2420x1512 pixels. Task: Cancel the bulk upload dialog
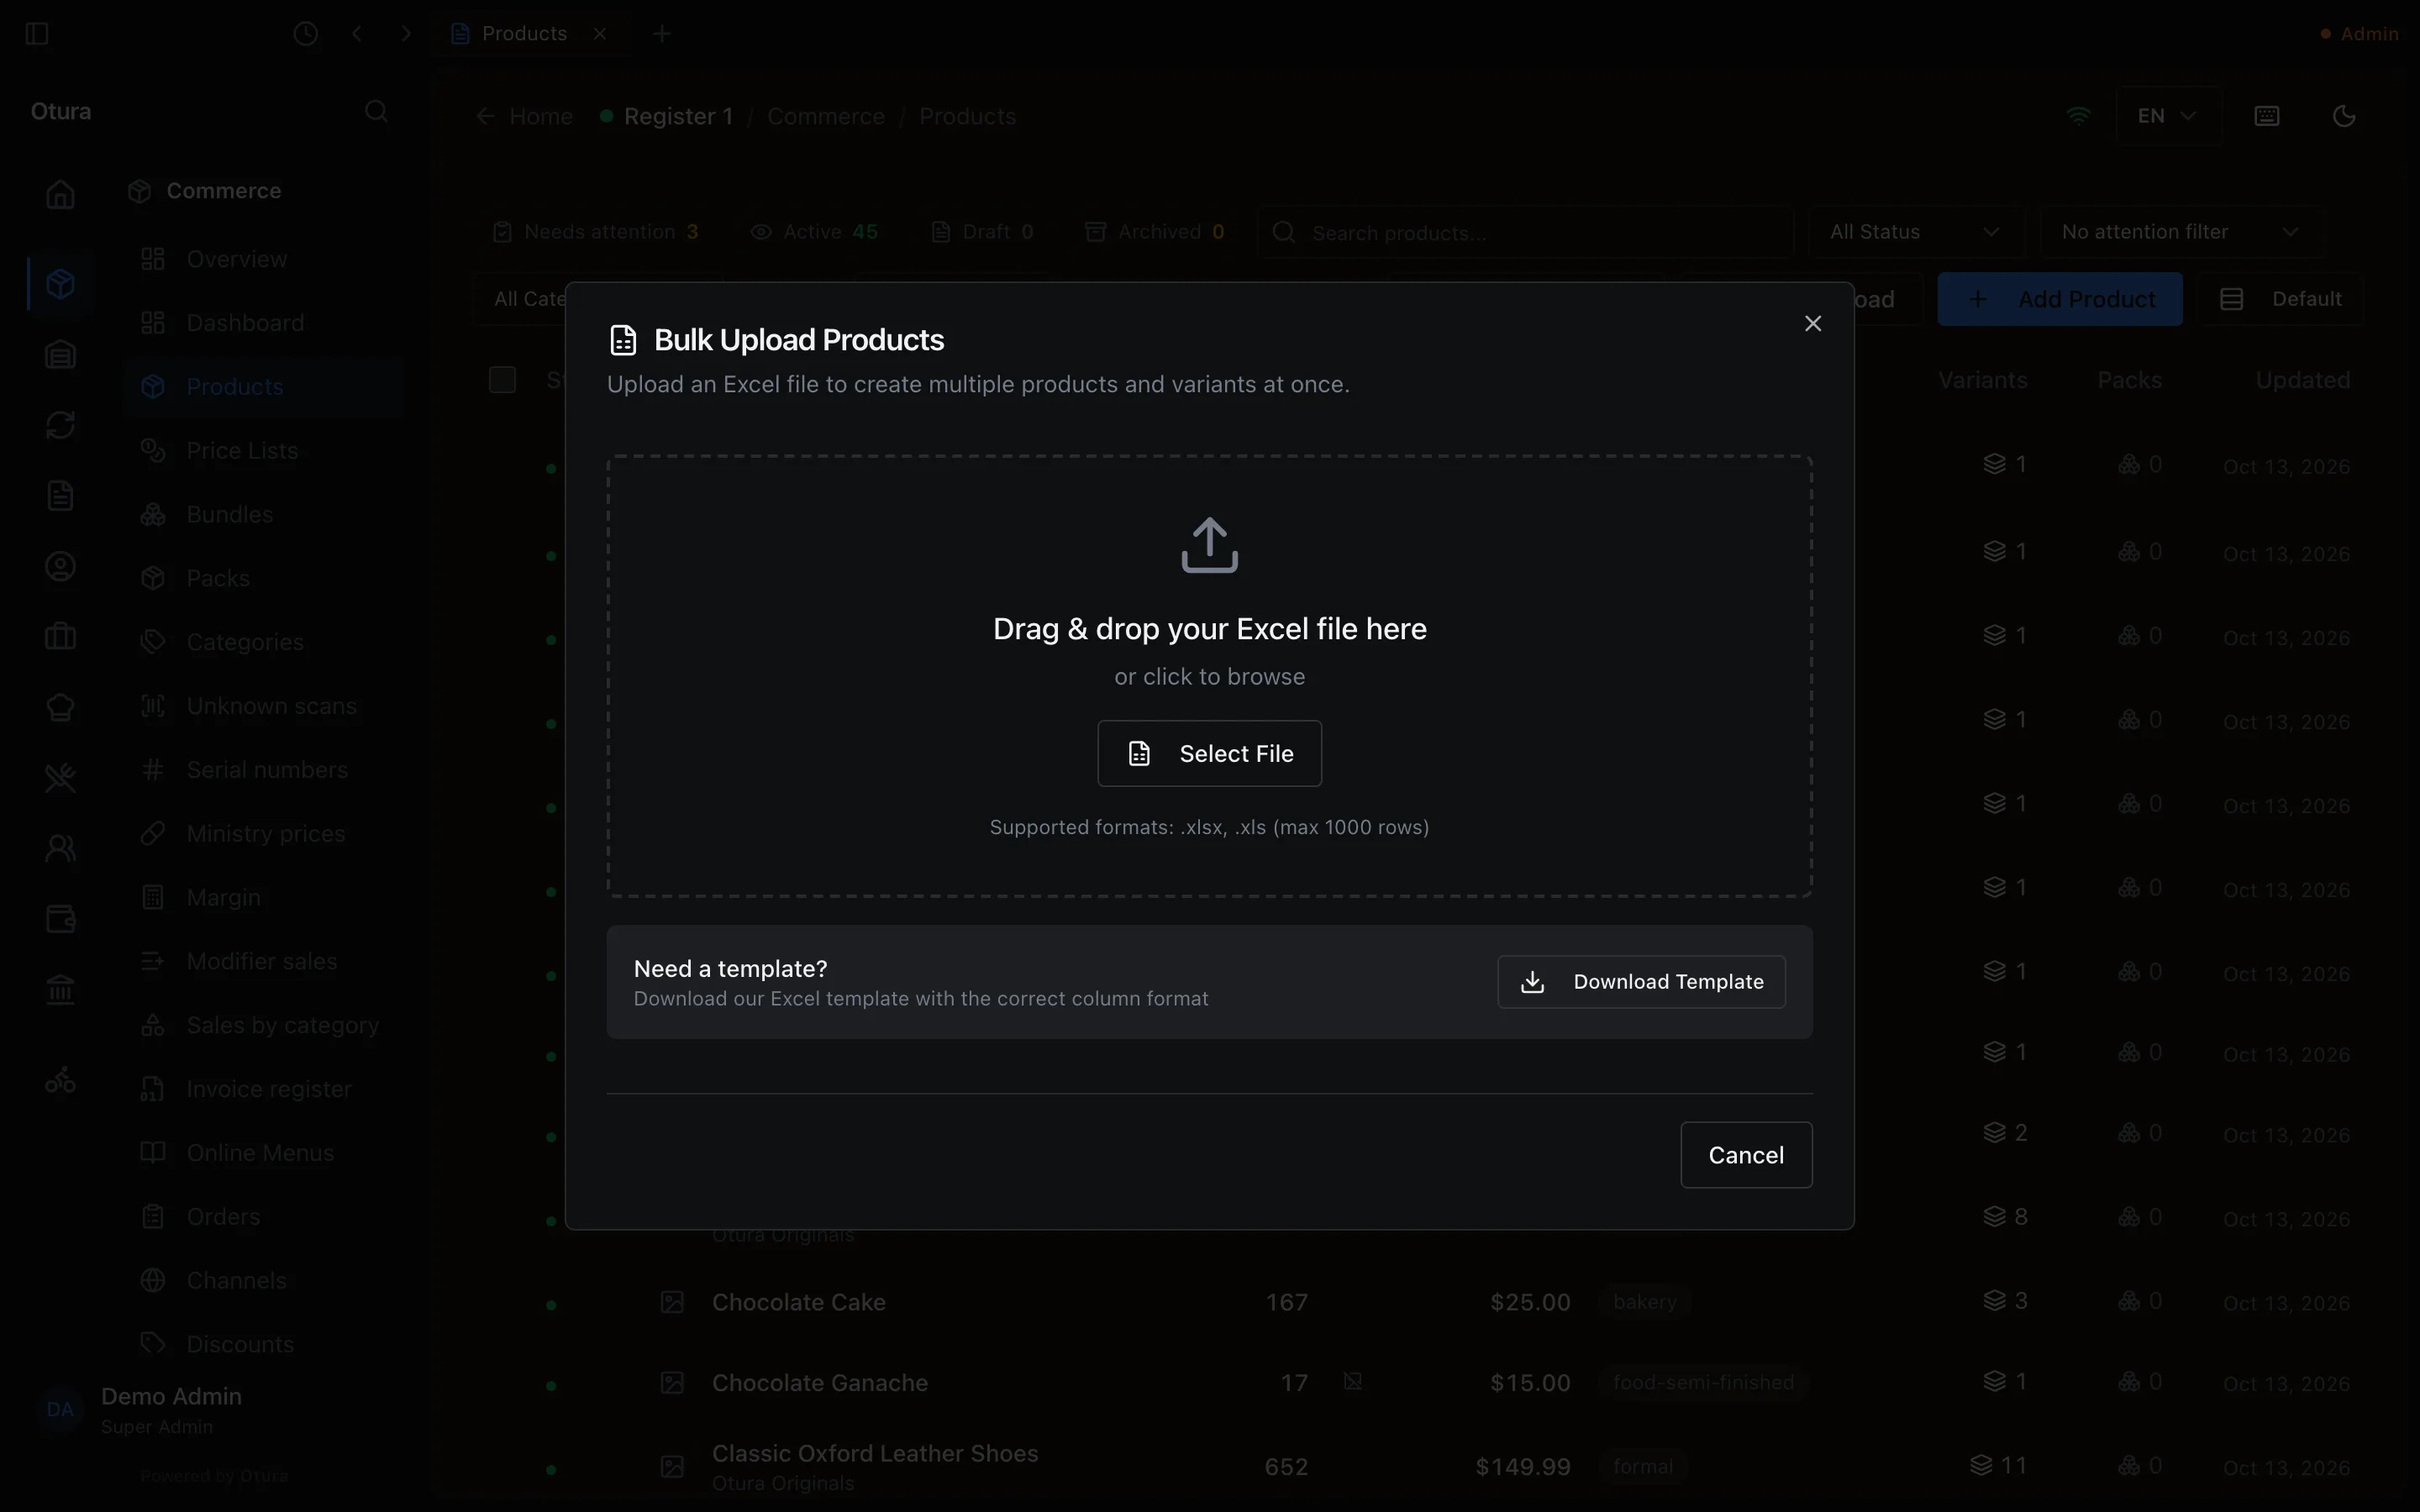[x=1746, y=1155]
